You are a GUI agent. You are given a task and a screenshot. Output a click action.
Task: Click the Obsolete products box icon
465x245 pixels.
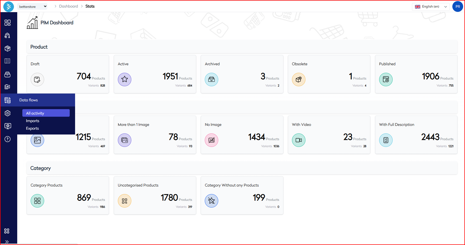(x=298, y=80)
